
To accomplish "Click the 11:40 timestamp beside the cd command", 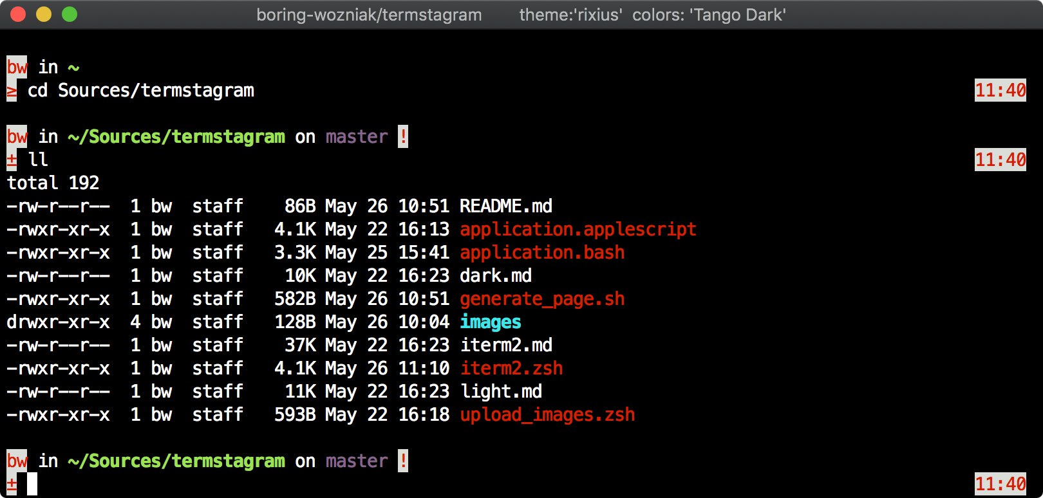I will [x=1001, y=90].
